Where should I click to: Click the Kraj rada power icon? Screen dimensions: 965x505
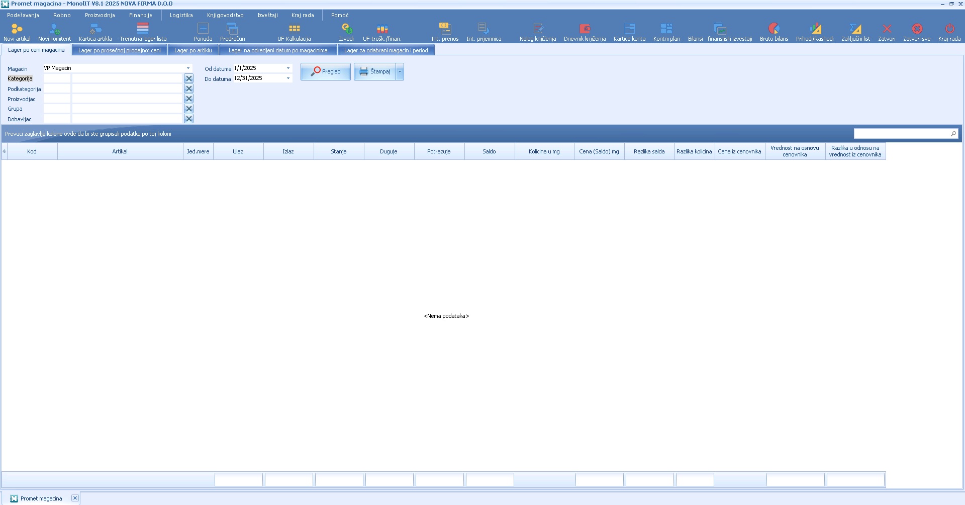[x=949, y=32]
